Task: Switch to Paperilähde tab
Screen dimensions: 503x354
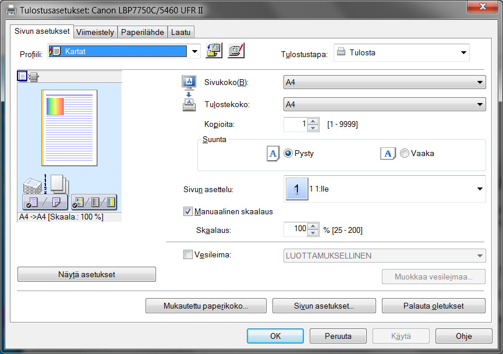Action: coord(143,32)
